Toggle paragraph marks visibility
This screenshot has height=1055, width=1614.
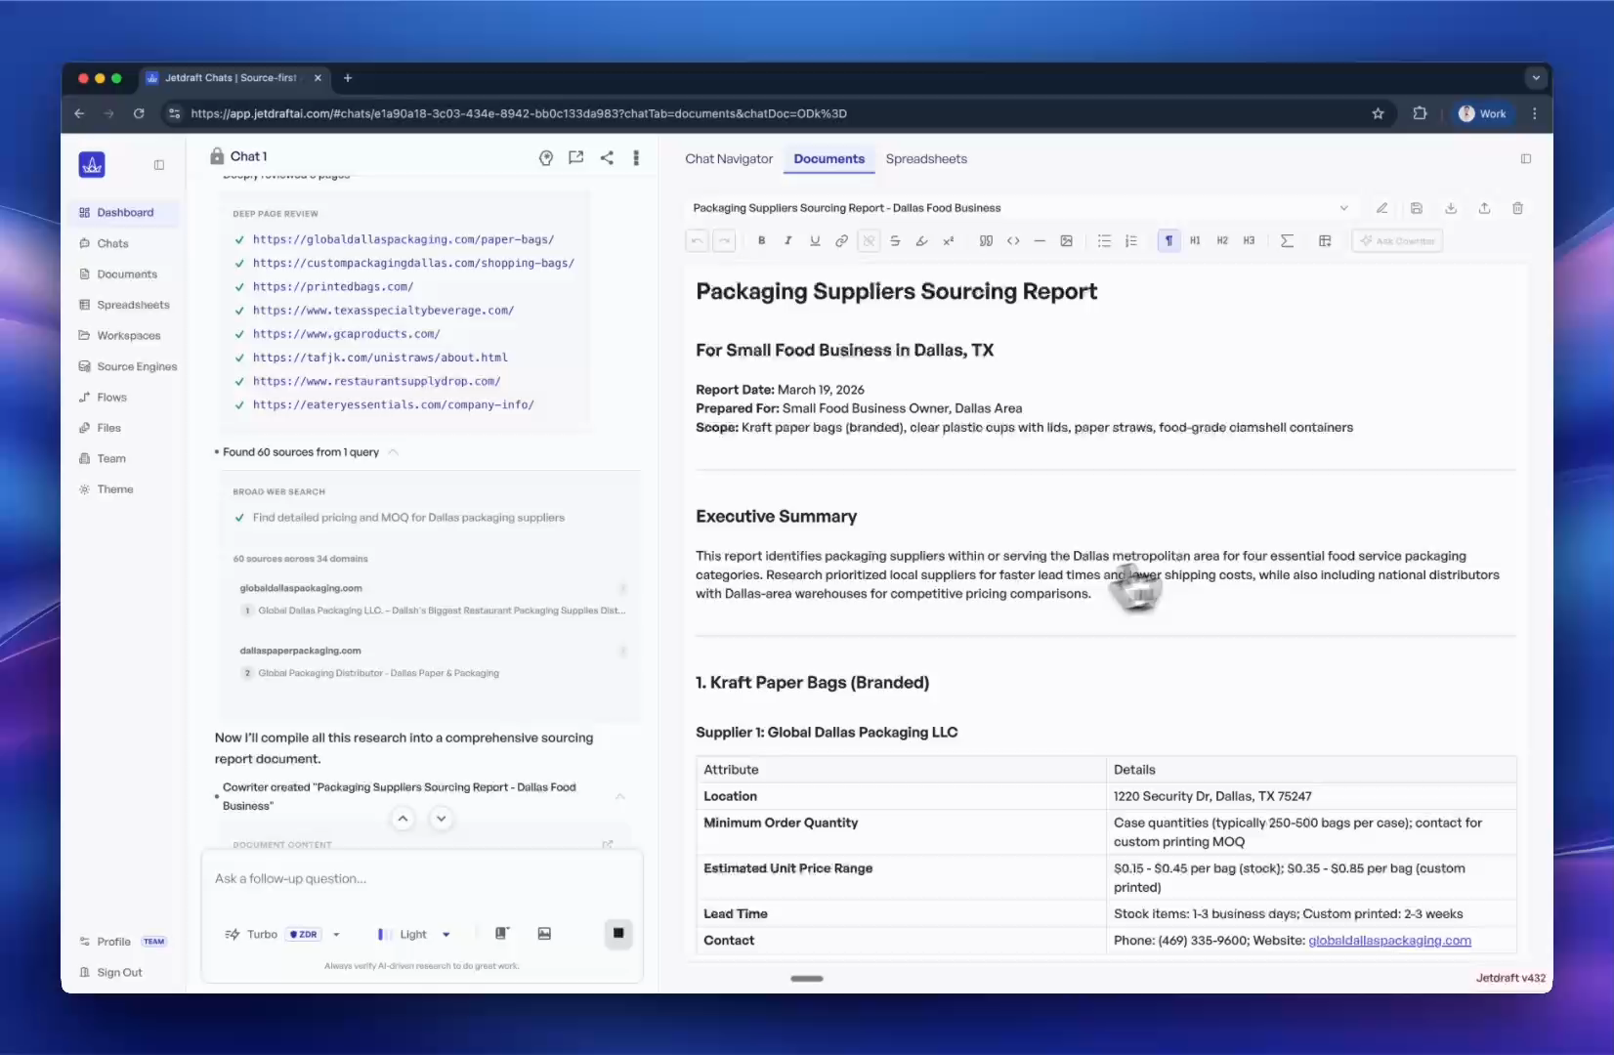point(1168,240)
